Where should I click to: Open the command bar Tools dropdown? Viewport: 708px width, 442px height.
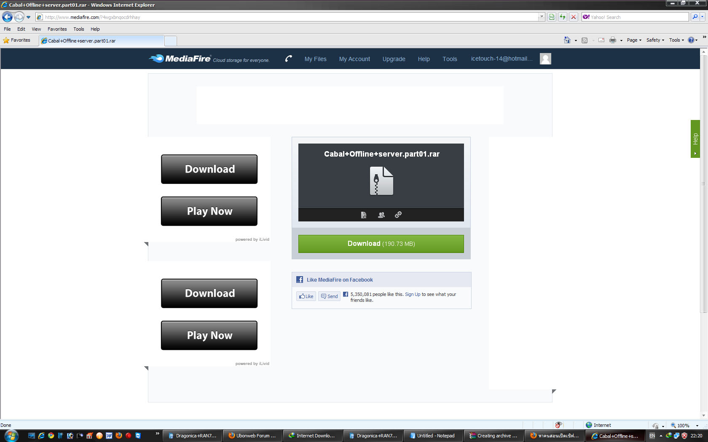tap(676, 40)
